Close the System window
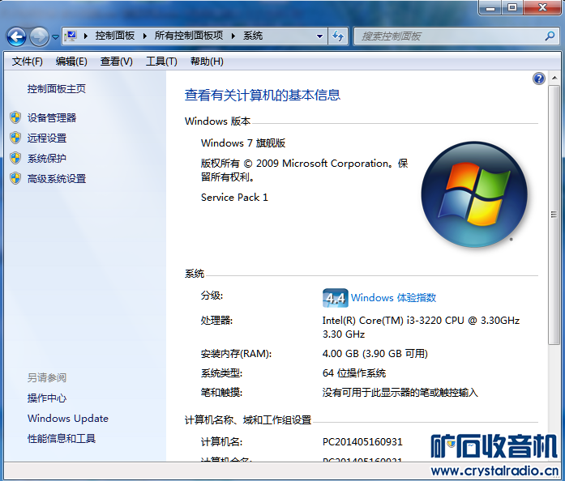 542,7
